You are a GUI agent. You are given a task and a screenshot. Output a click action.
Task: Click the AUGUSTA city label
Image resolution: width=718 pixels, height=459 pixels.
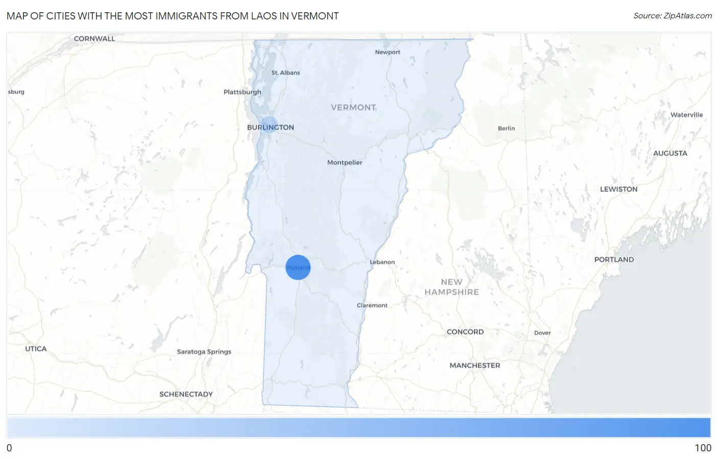(x=670, y=153)
